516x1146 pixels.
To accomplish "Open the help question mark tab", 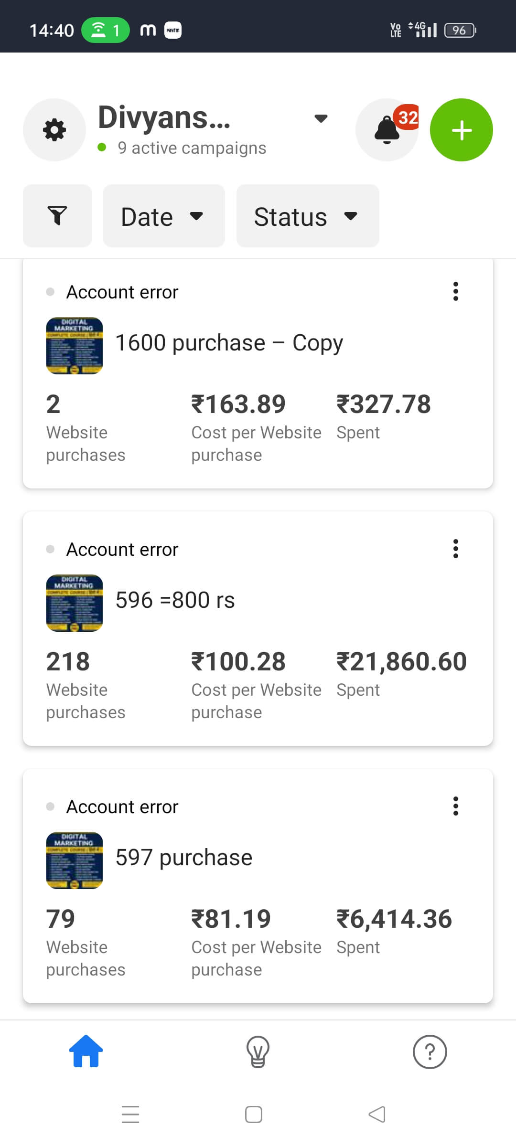I will (430, 1051).
